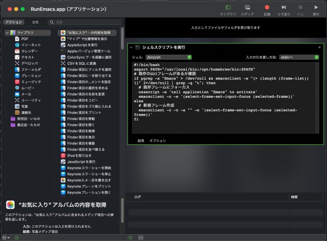Viewport: 327px width, 241px height.
Task: Open the メディア browser toolbar icon
Action: (247, 10)
